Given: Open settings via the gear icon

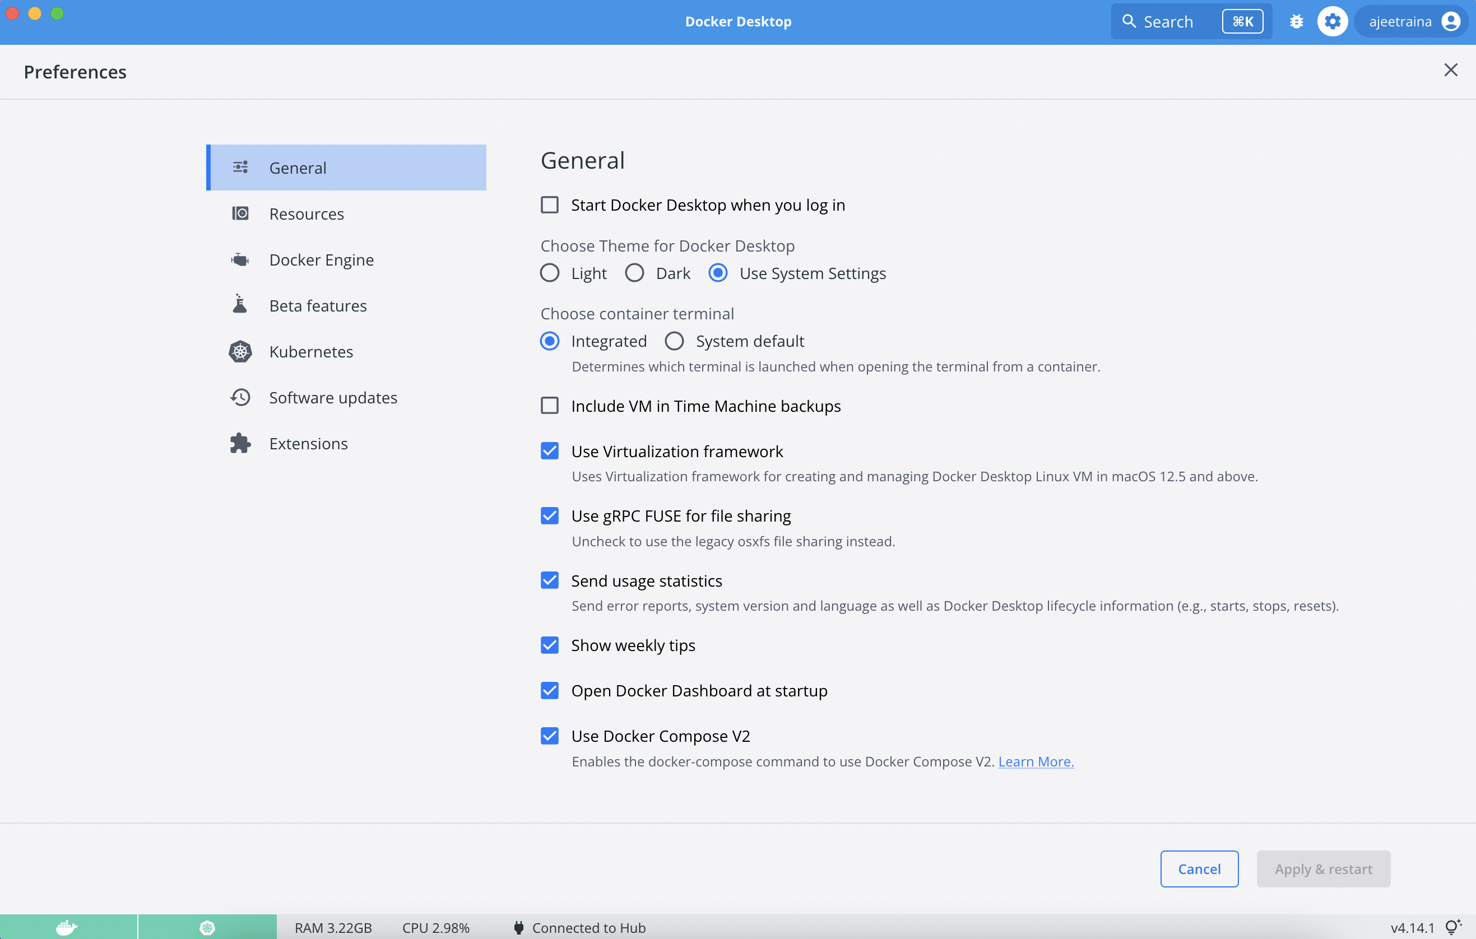Looking at the screenshot, I should [x=1332, y=22].
